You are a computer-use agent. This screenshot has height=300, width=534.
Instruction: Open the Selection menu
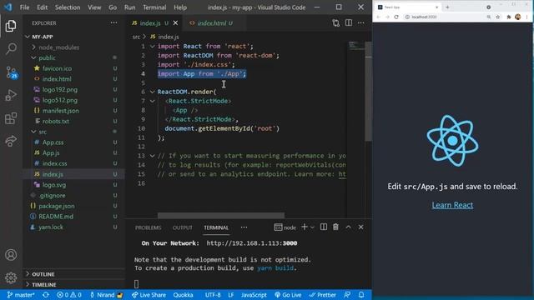[68, 7]
